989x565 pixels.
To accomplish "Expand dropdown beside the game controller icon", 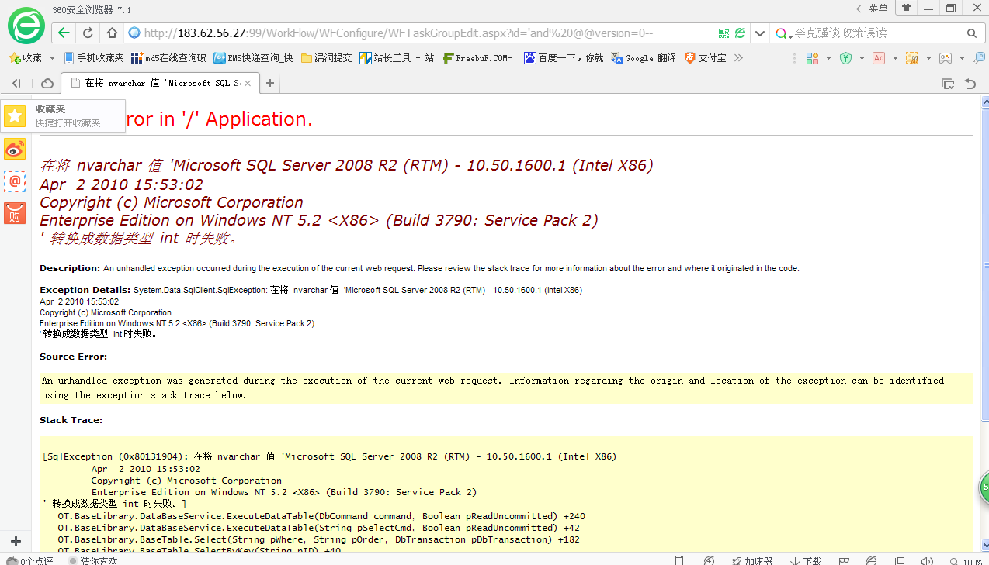I will pyautogui.click(x=962, y=58).
